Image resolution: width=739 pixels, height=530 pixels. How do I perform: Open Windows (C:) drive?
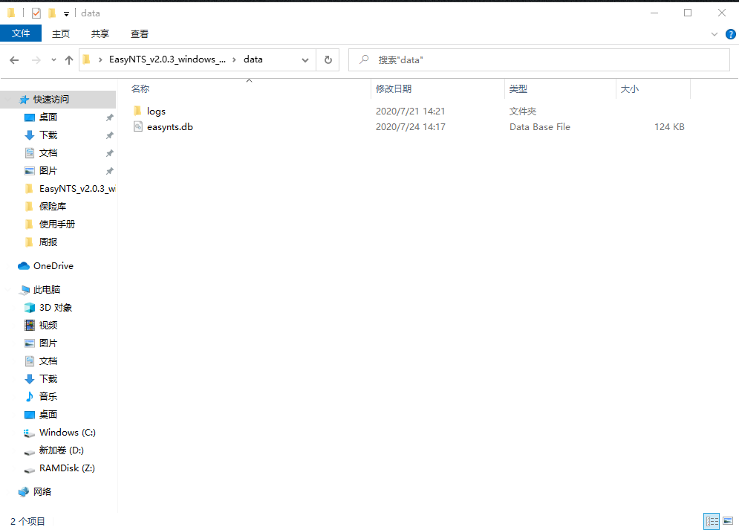pyautogui.click(x=68, y=433)
